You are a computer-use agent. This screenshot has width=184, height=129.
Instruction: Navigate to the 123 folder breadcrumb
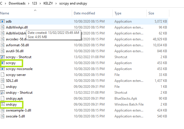[x=34, y=3]
